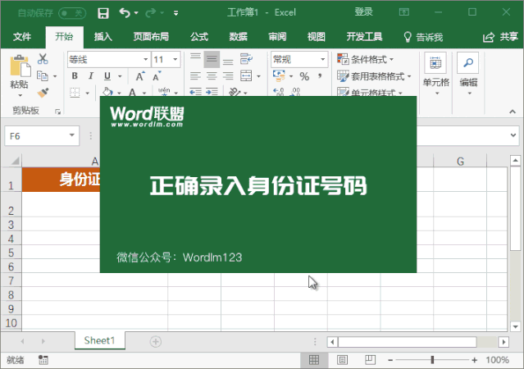Click the Format Painter brush icon
524x369 pixels.
43,93
